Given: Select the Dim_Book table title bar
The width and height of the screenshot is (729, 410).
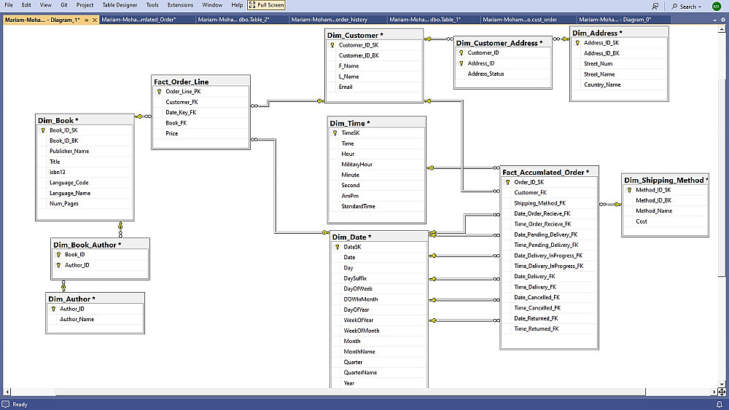Looking at the screenshot, I should [x=85, y=120].
